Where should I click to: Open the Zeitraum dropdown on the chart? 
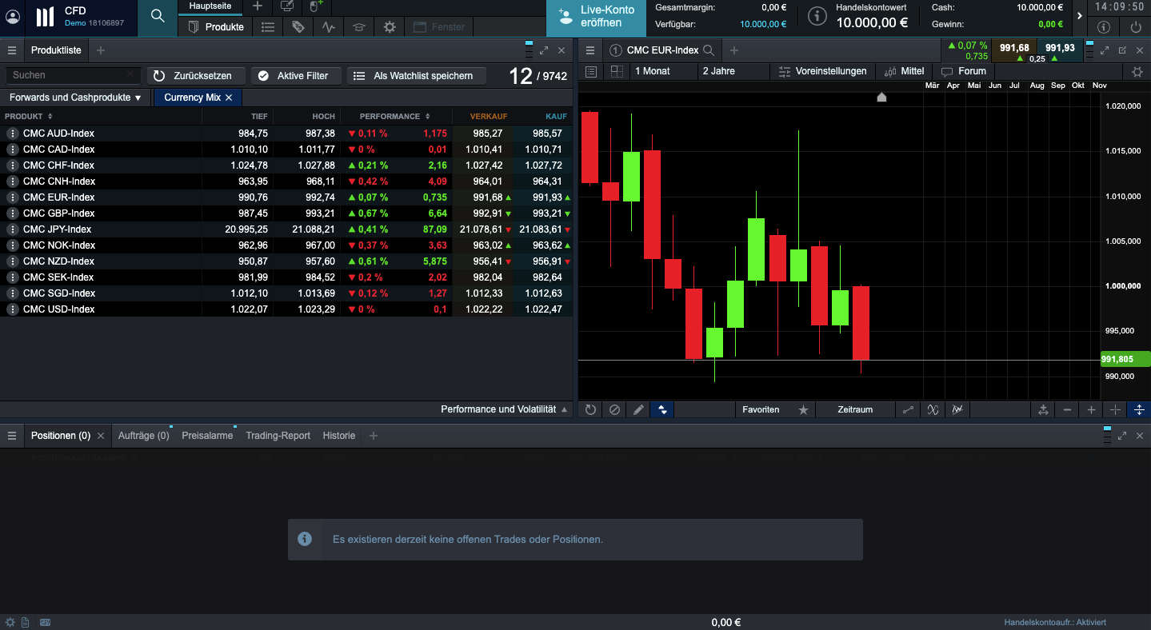(854, 409)
